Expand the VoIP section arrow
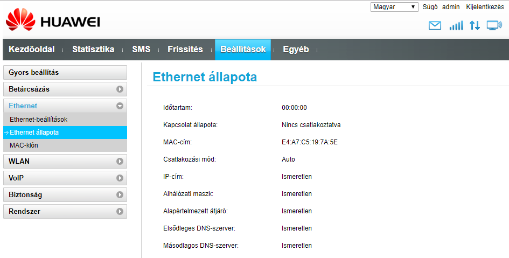This screenshot has width=509, height=258. tap(120, 178)
